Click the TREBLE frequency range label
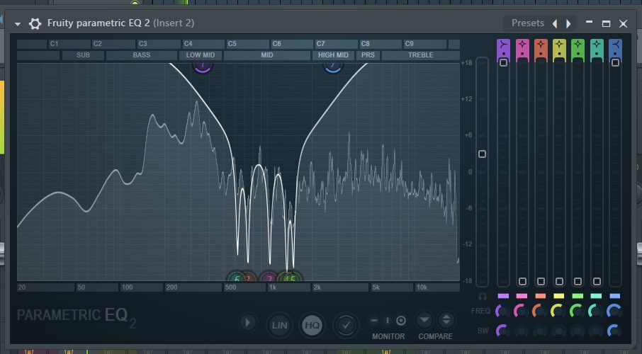The image size is (642, 354). point(421,55)
